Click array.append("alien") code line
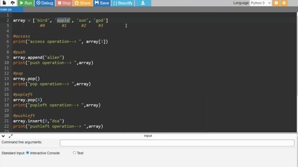This screenshot has height=167, width=298. point(39,58)
